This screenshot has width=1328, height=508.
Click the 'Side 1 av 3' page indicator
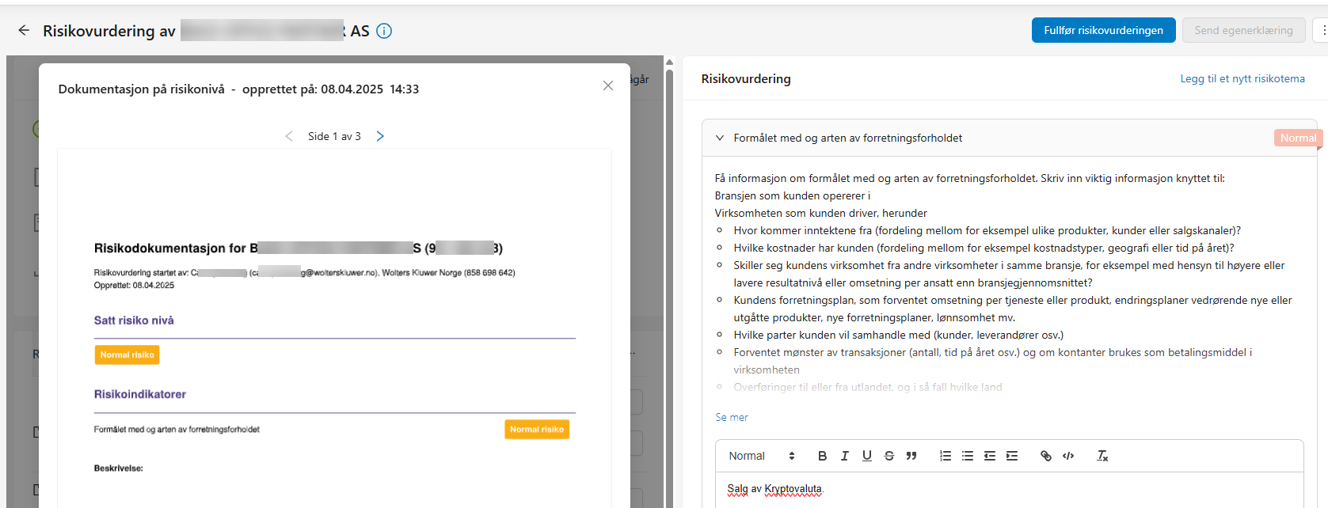(x=334, y=136)
